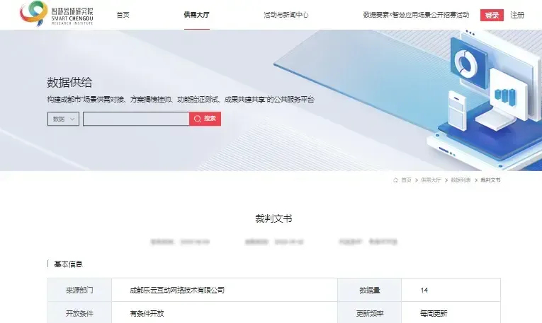The height and width of the screenshot is (323, 542).
Task: Click the red 登录 button
Action: pos(492,15)
